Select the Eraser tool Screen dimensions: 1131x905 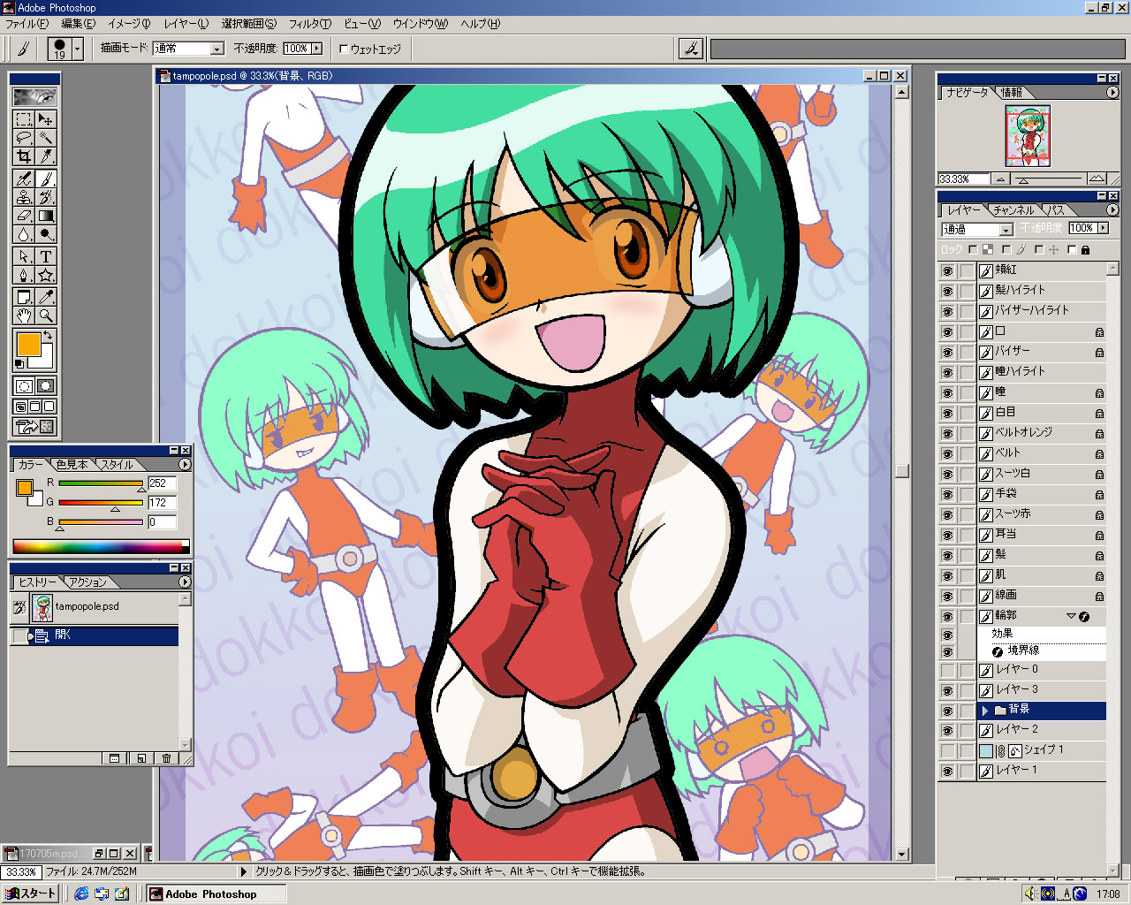coord(24,216)
